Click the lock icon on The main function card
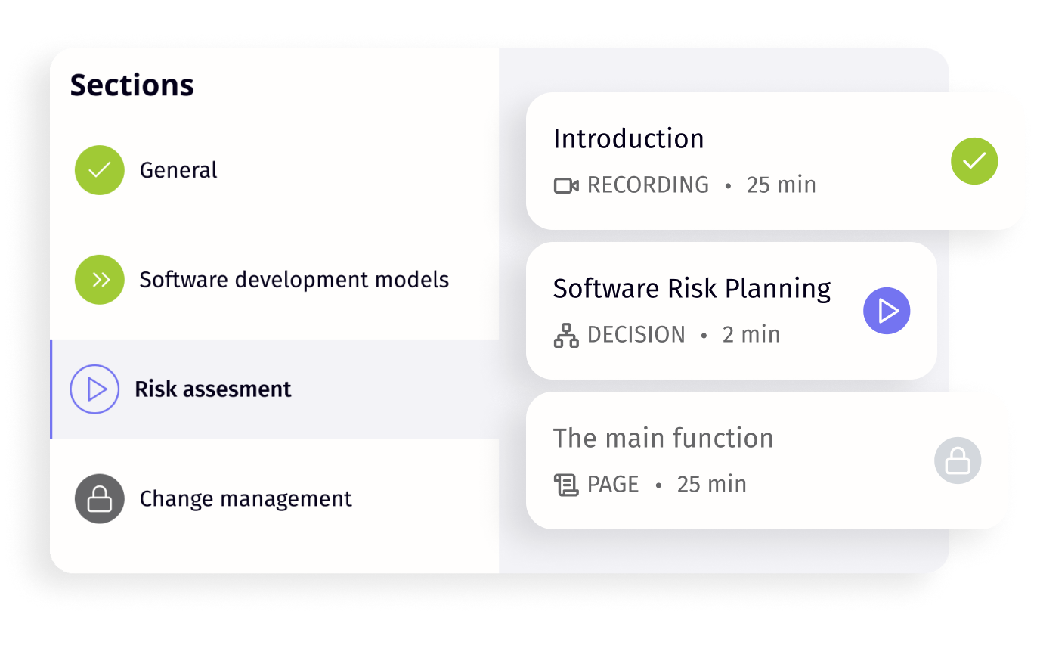 coord(958,460)
